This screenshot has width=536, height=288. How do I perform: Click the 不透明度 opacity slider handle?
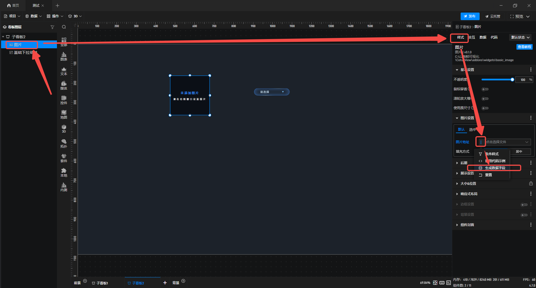coord(512,80)
